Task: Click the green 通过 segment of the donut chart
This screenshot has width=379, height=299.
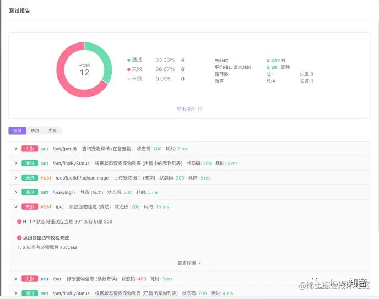Action: tap(105, 57)
